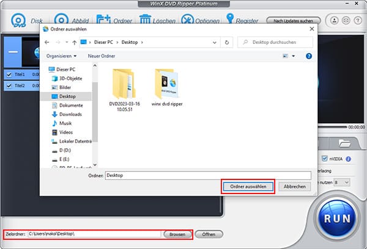This screenshot has height=249, width=367.
Task: Click Nach Updates suchen button
Action: (293, 21)
